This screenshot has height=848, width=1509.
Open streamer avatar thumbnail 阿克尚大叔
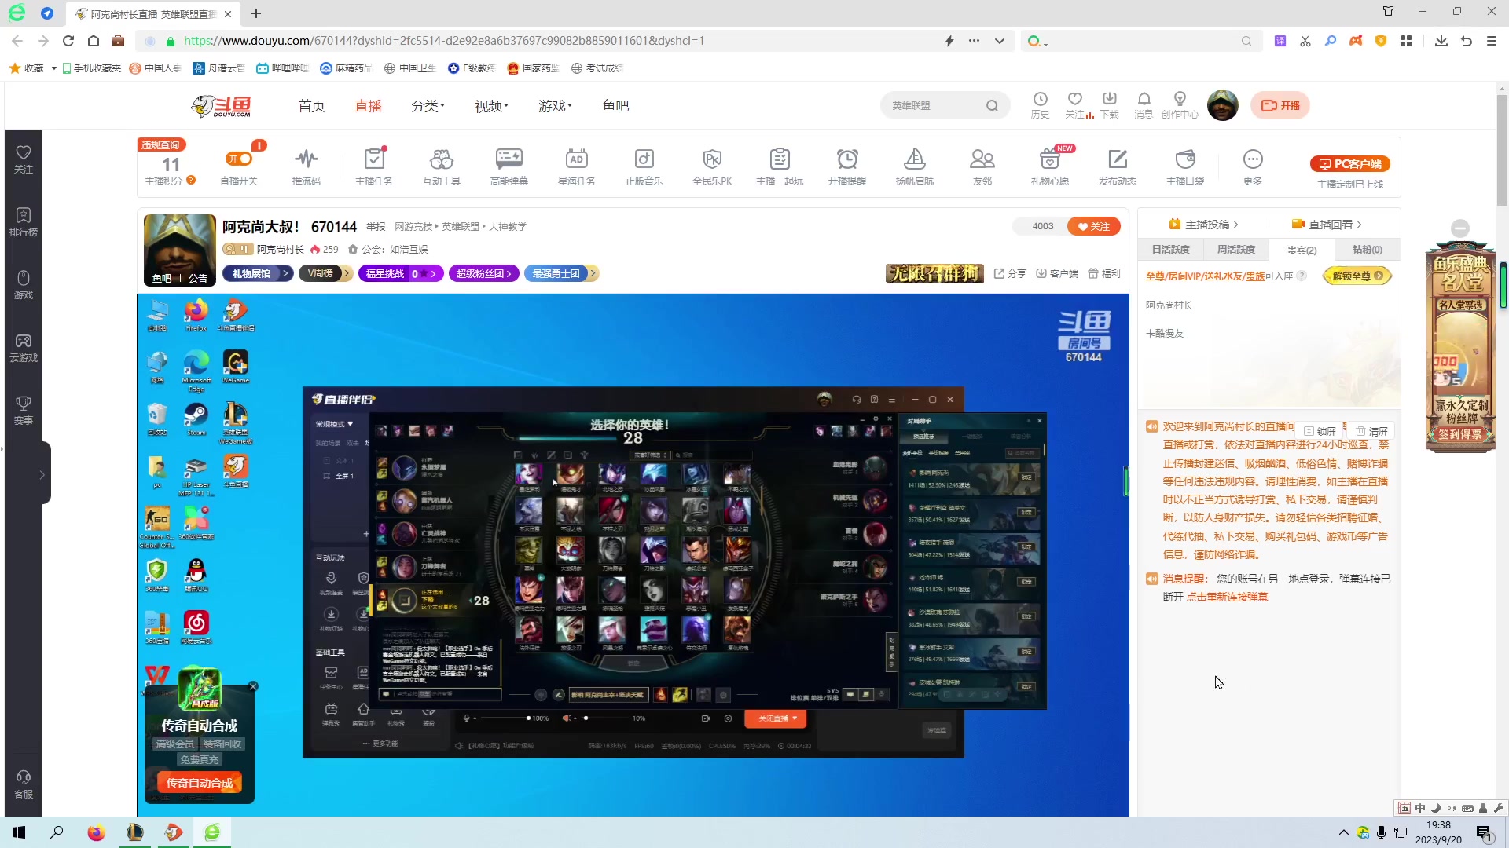pos(180,250)
